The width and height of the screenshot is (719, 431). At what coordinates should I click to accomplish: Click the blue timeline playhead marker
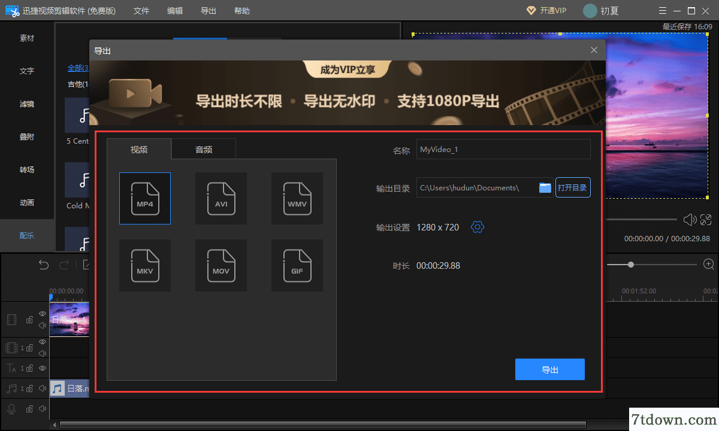pyautogui.click(x=51, y=297)
